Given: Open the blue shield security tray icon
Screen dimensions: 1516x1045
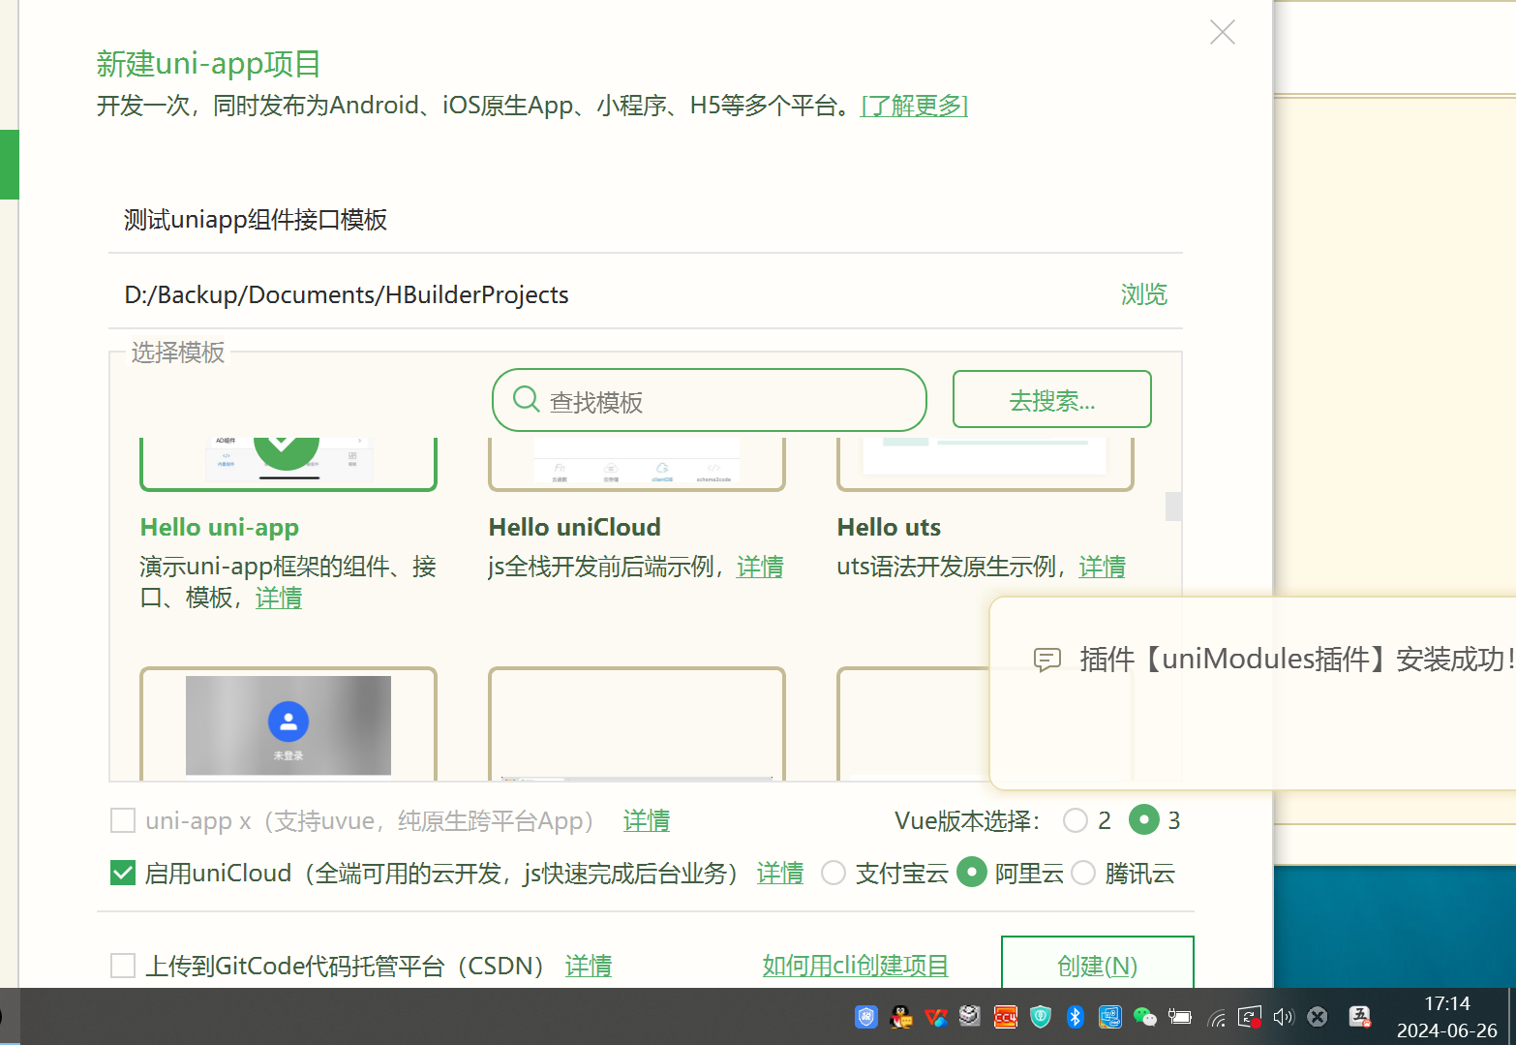Looking at the screenshot, I should coord(866,1016).
